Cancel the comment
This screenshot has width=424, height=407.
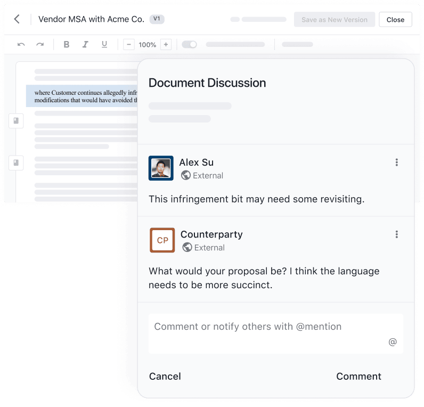pyautogui.click(x=165, y=377)
